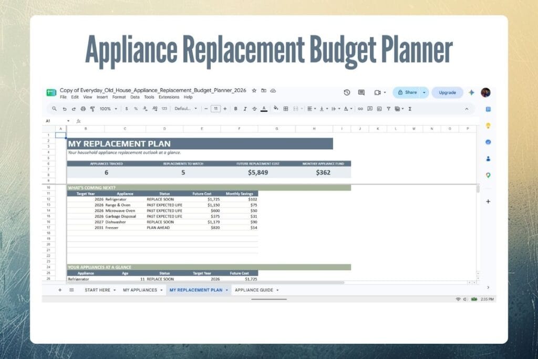Open the Format menu

click(119, 97)
